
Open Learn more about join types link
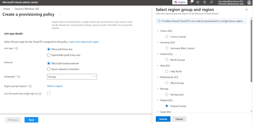[x=84, y=42]
